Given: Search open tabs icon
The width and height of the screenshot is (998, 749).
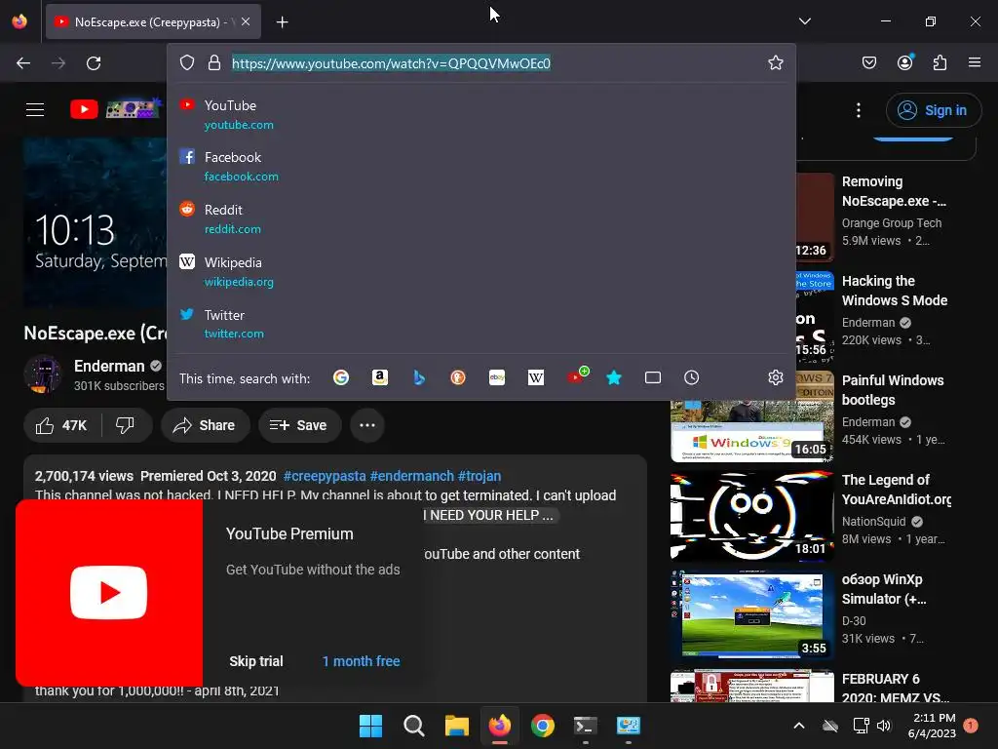Looking at the screenshot, I should [653, 377].
